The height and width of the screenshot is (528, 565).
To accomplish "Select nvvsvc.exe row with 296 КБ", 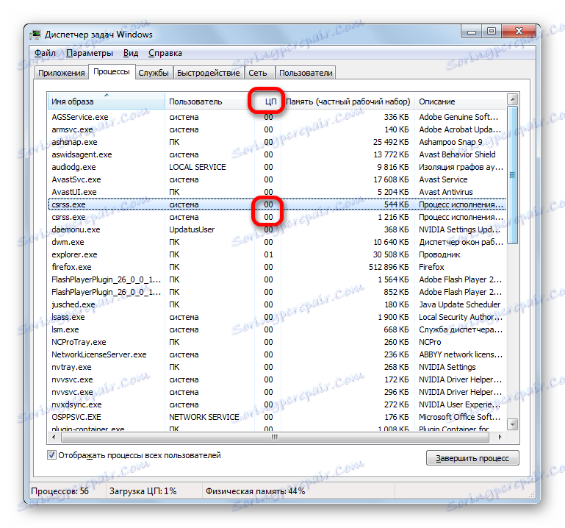I will click(x=277, y=392).
